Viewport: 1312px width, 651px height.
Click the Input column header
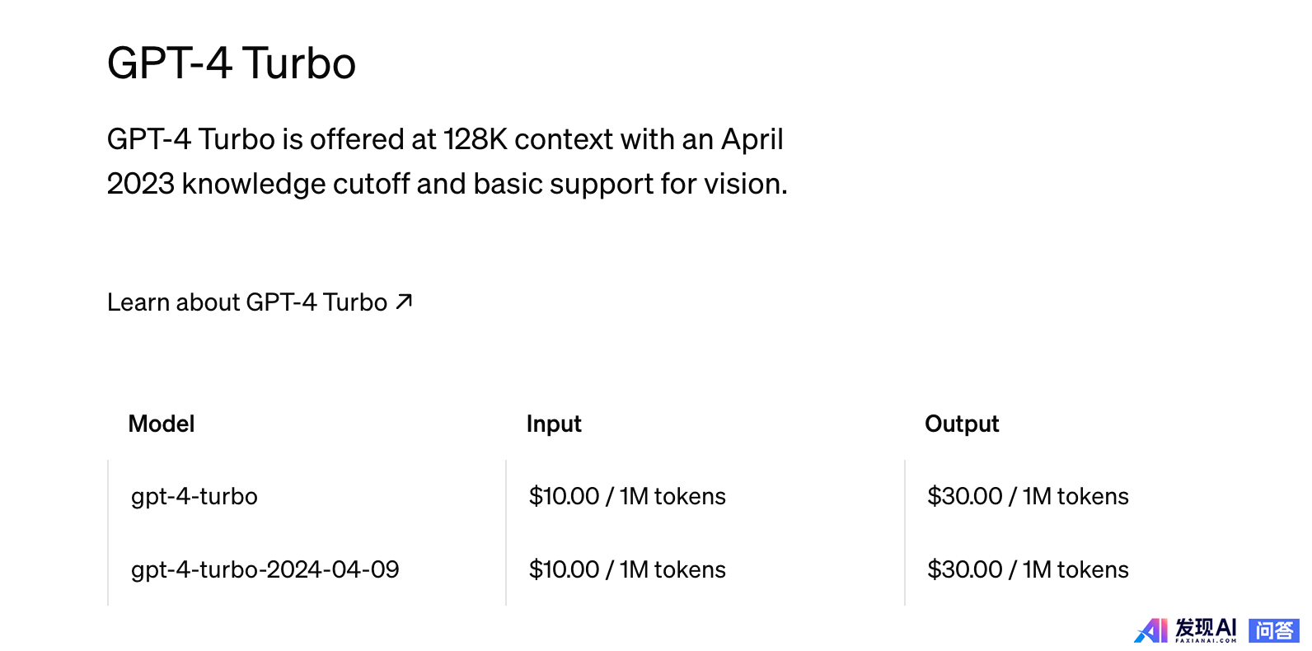click(x=554, y=424)
